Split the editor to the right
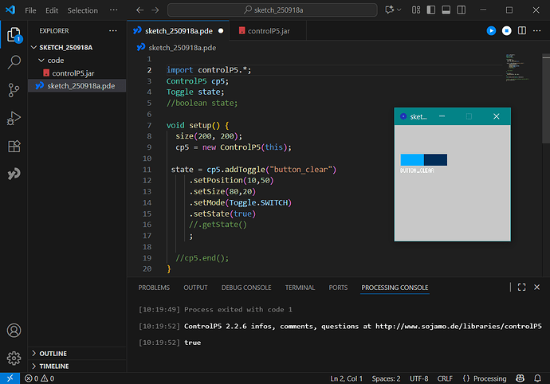 coord(522,30)
